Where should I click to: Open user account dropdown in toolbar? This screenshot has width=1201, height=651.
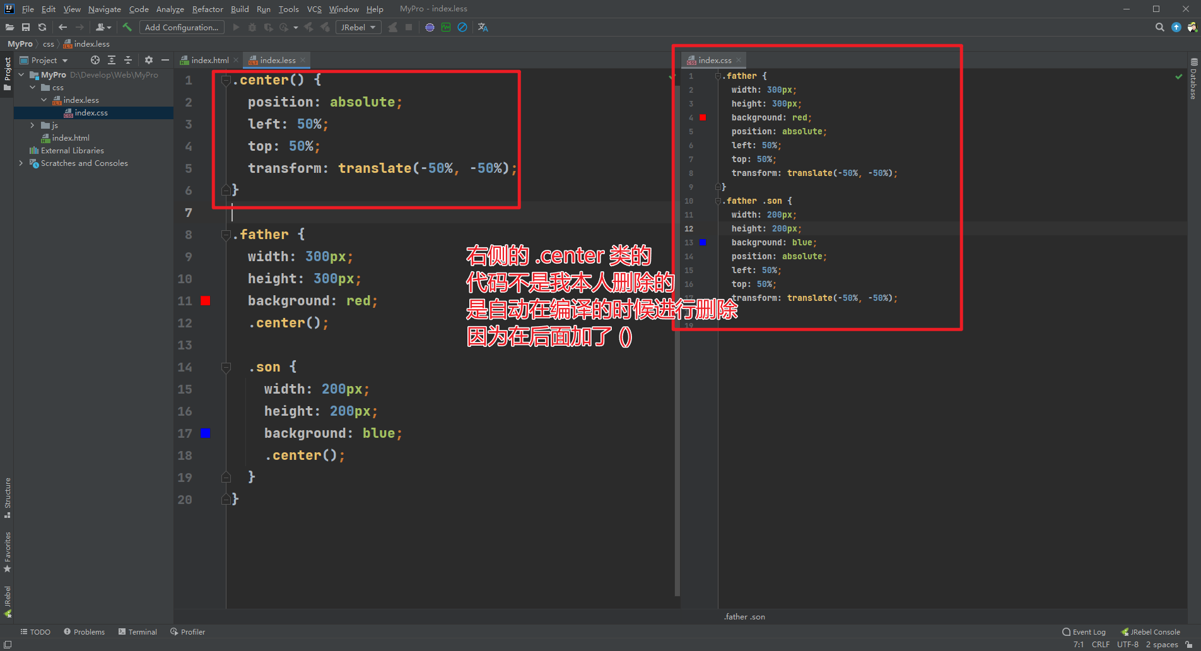(103, 27)
